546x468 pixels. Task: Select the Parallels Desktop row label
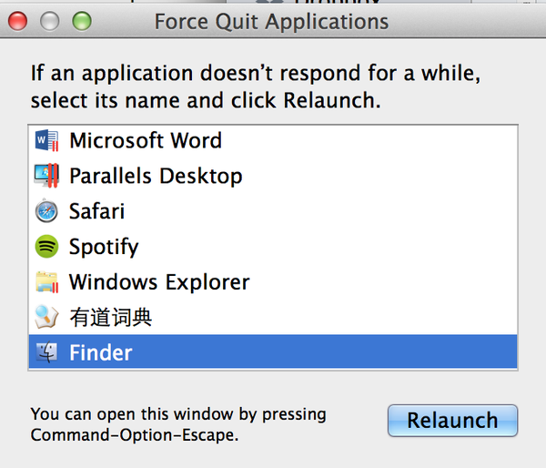[156, 176]
